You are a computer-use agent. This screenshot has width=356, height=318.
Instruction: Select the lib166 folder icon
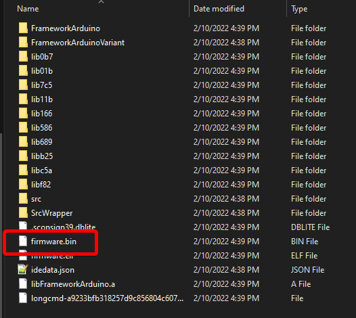click(23, 113)
